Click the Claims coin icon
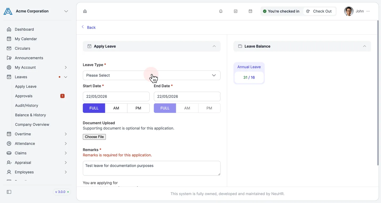Screen dimensions: 381x203 click(9, 153)
